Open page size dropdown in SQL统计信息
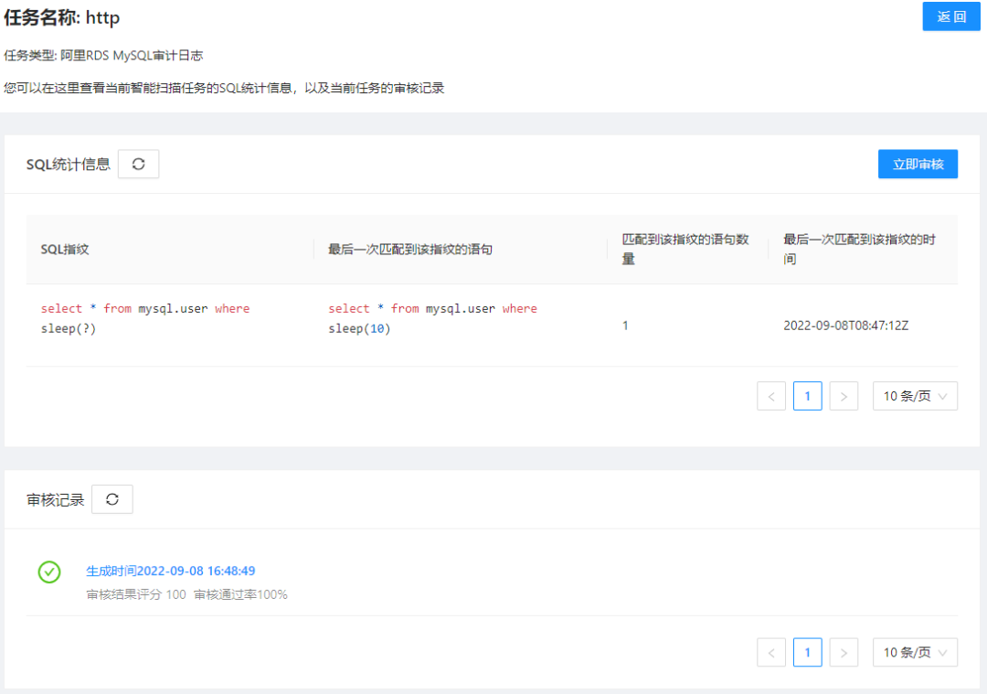 coord(915,396)
